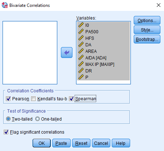Enable Kendall's tau-b coefficient

click(x=33, y=99)
